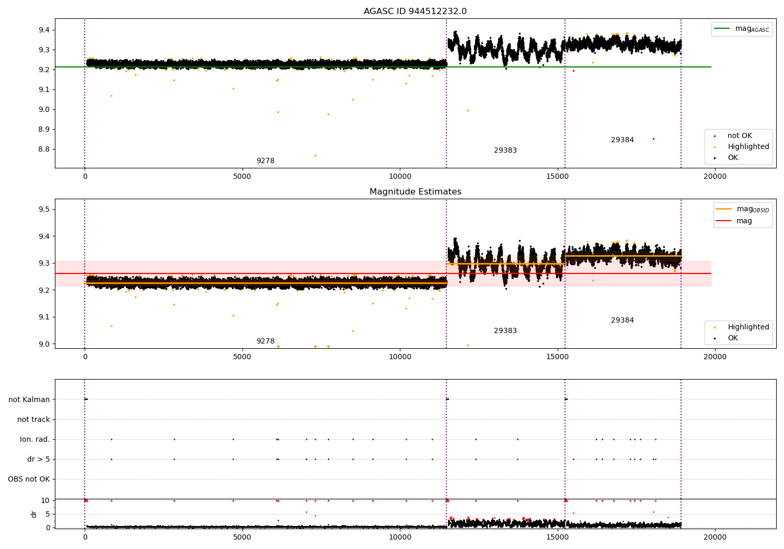Click the '5000' x-tick of the middle plot
This screenshot has height=549, width=784.
click(243, 357)
